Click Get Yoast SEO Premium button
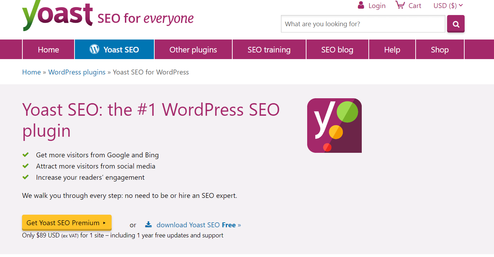494x257 pixels. tap(67, 223)
